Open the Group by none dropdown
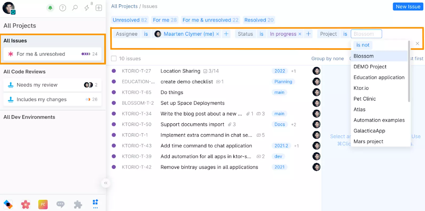 pyautogui.click(x=327, y=58)
